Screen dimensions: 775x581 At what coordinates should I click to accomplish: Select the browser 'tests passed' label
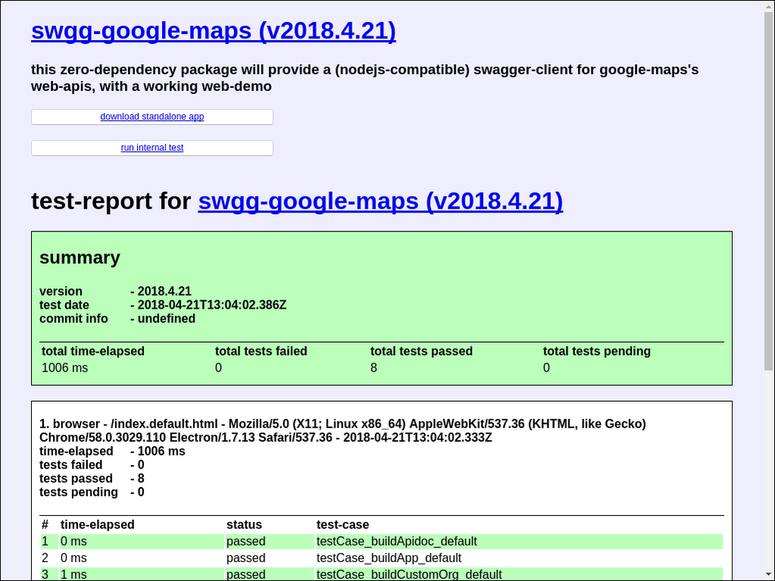click(x=76, y=479)
